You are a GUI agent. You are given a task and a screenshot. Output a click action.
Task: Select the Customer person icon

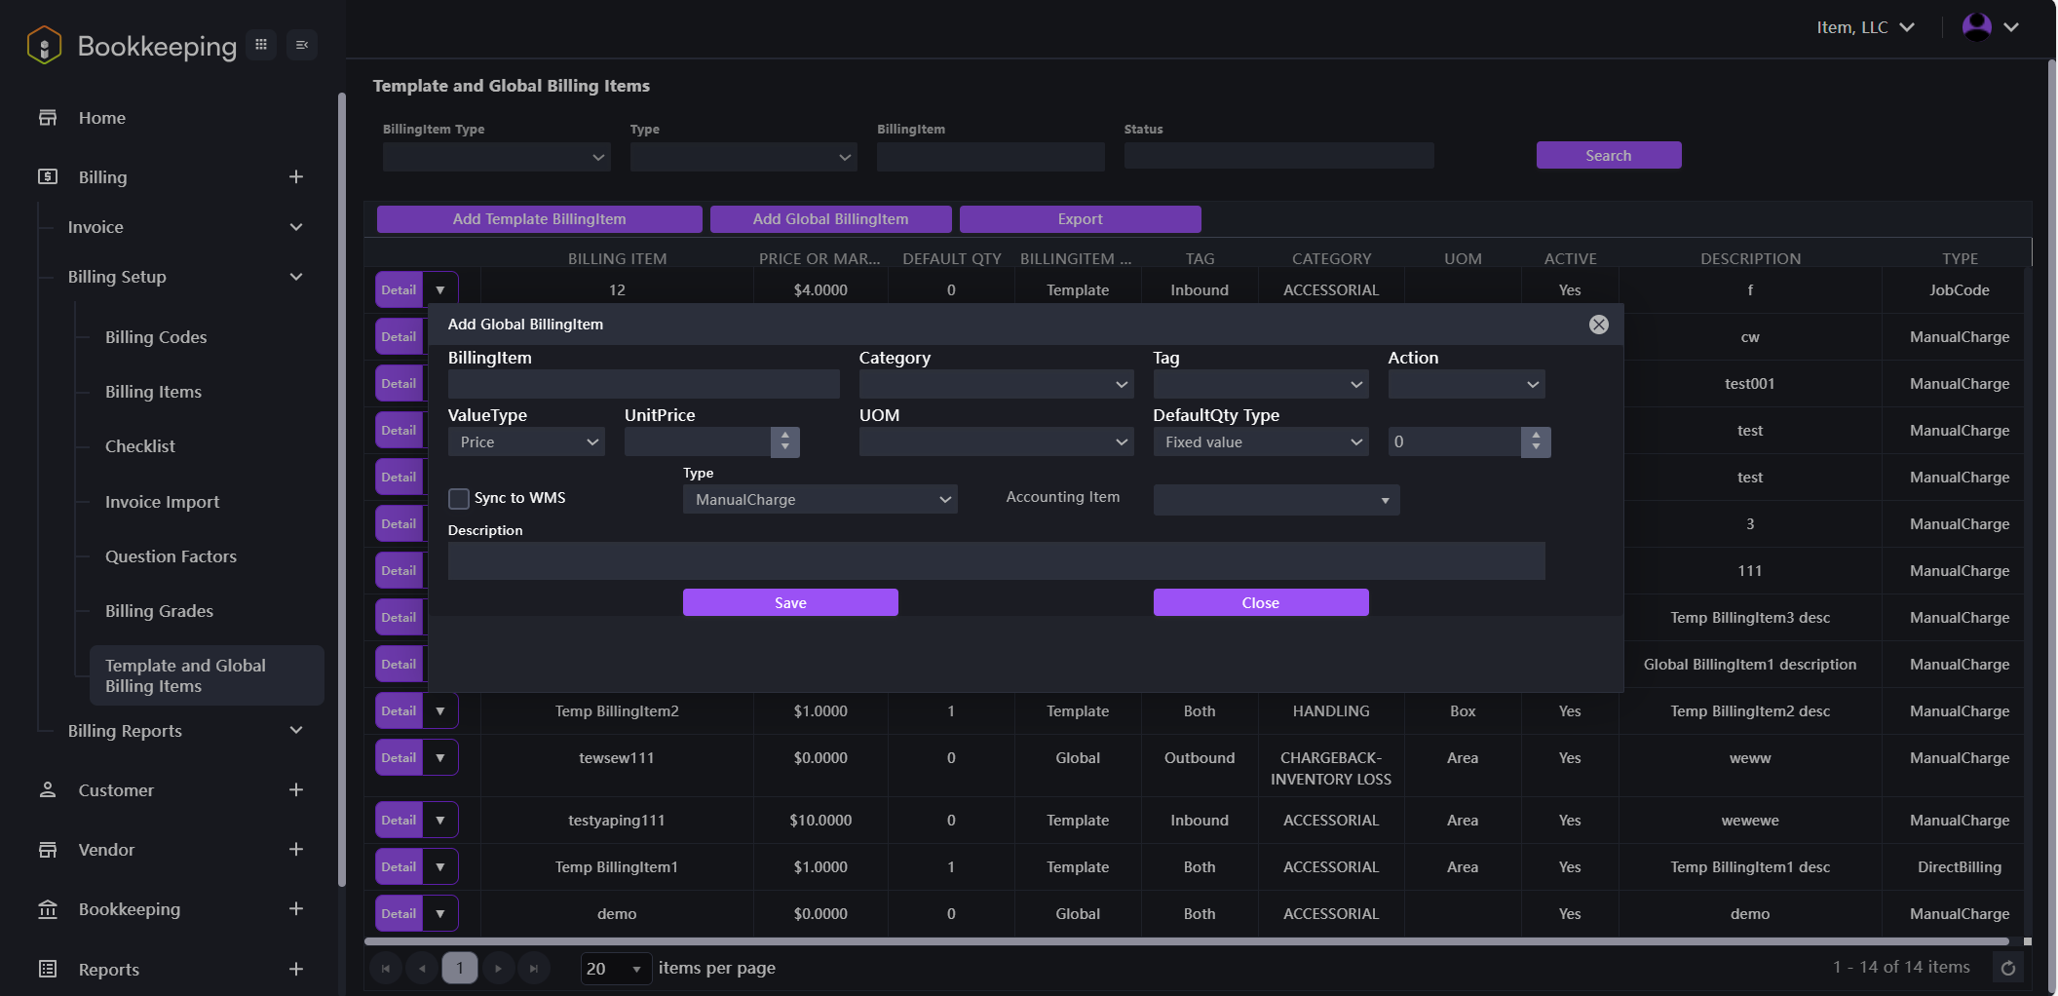pos(48,789)
